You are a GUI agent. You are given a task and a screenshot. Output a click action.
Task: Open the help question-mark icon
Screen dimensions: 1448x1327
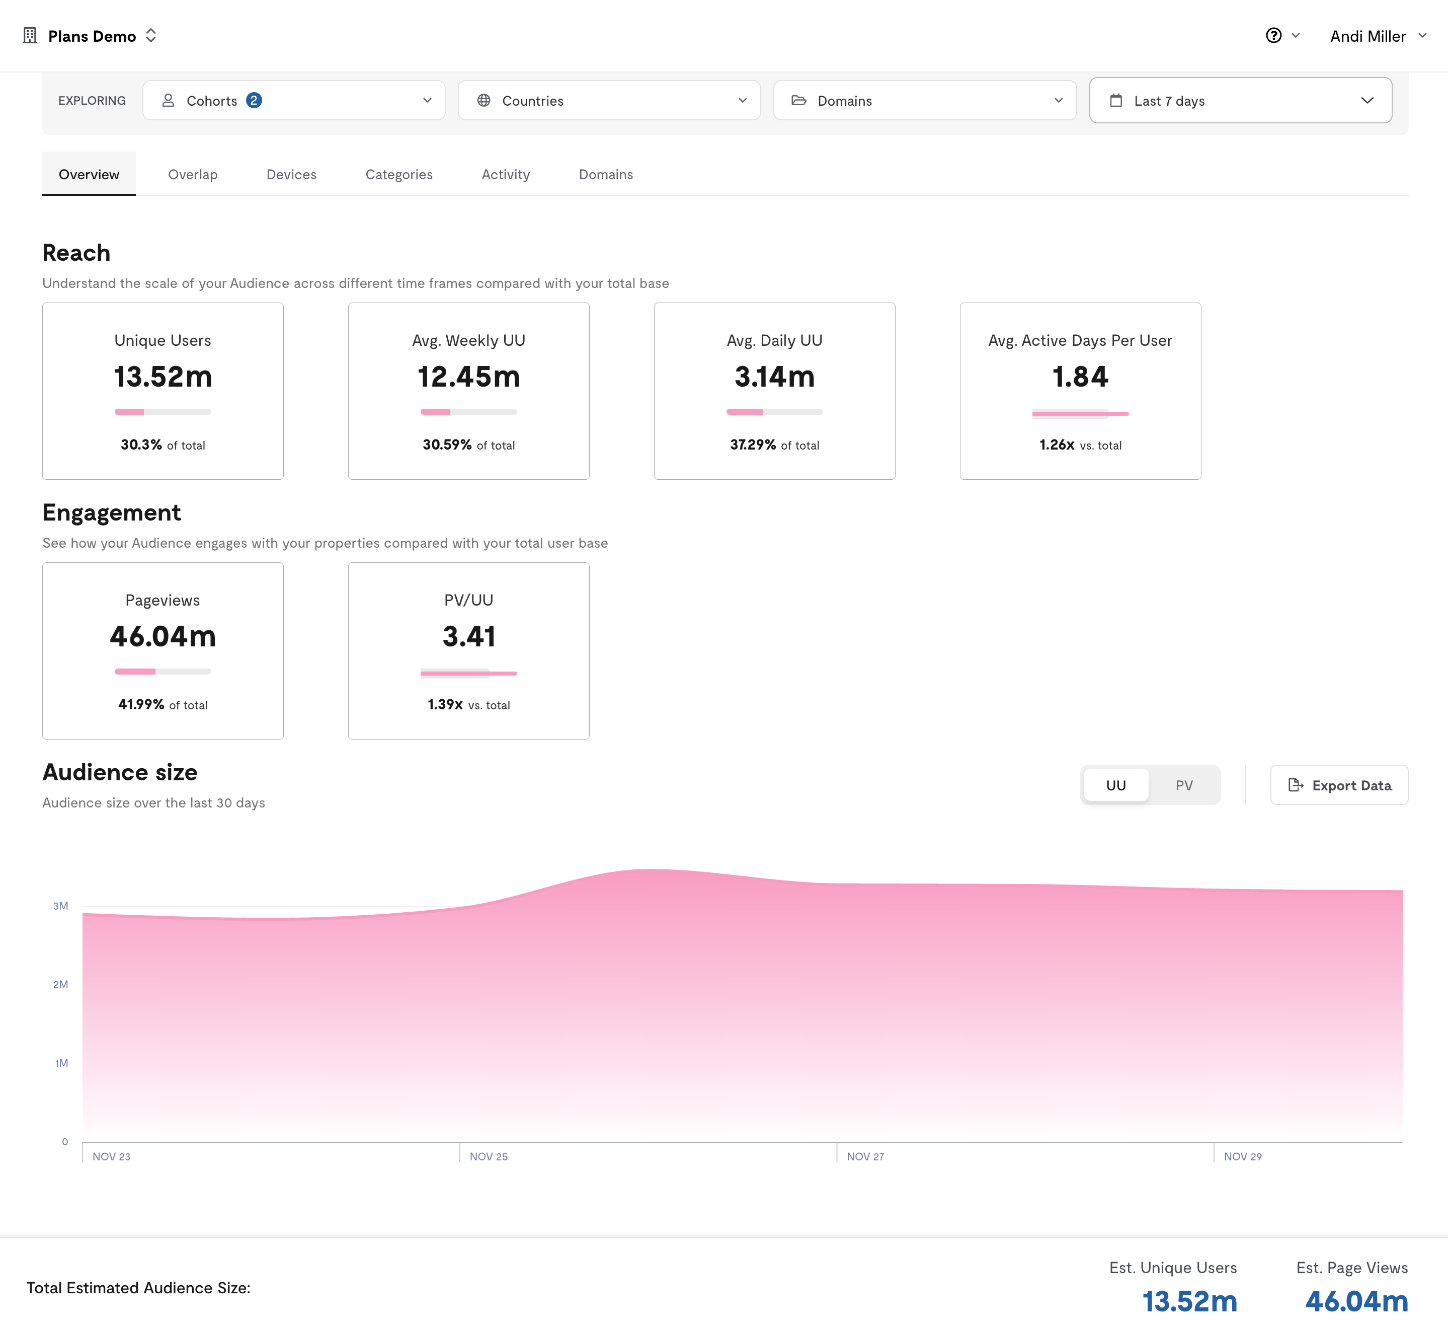[x=1273, y=36]
